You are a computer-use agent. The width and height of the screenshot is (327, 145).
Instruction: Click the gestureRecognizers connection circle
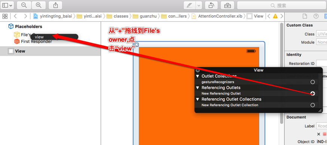(x=312, y=82)
